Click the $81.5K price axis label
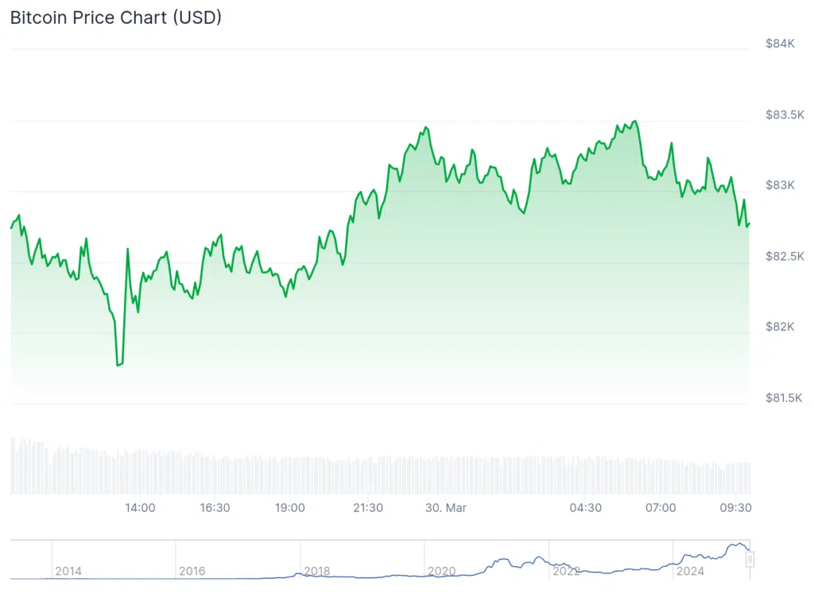The image size is (814, 594). point(783,398)
